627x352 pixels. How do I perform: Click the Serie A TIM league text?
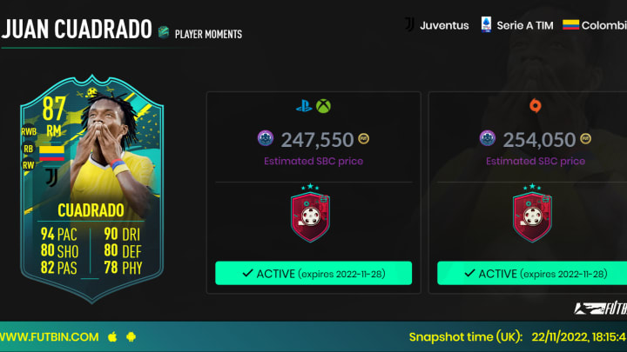click(525, 25)
